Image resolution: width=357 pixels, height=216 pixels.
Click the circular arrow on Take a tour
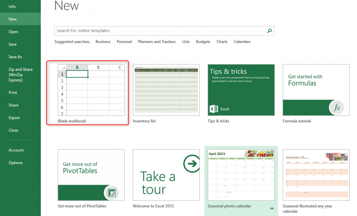tap(191, 163)
